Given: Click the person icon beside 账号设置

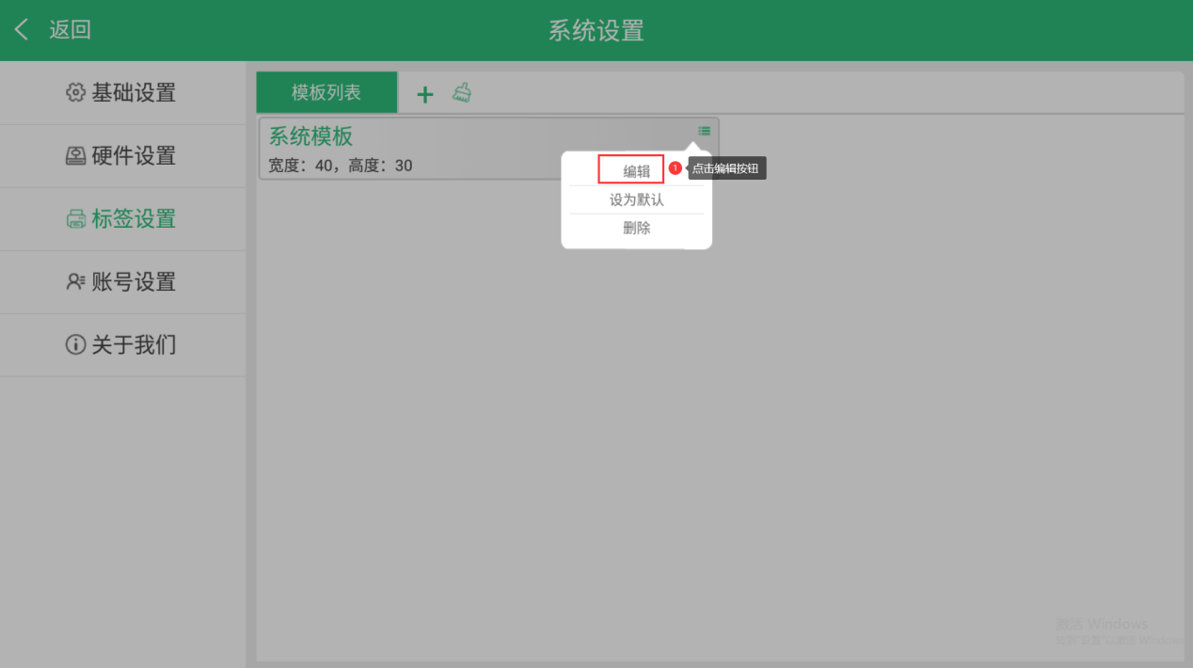Looking at the screenshot, I should (x=75, y=282).
